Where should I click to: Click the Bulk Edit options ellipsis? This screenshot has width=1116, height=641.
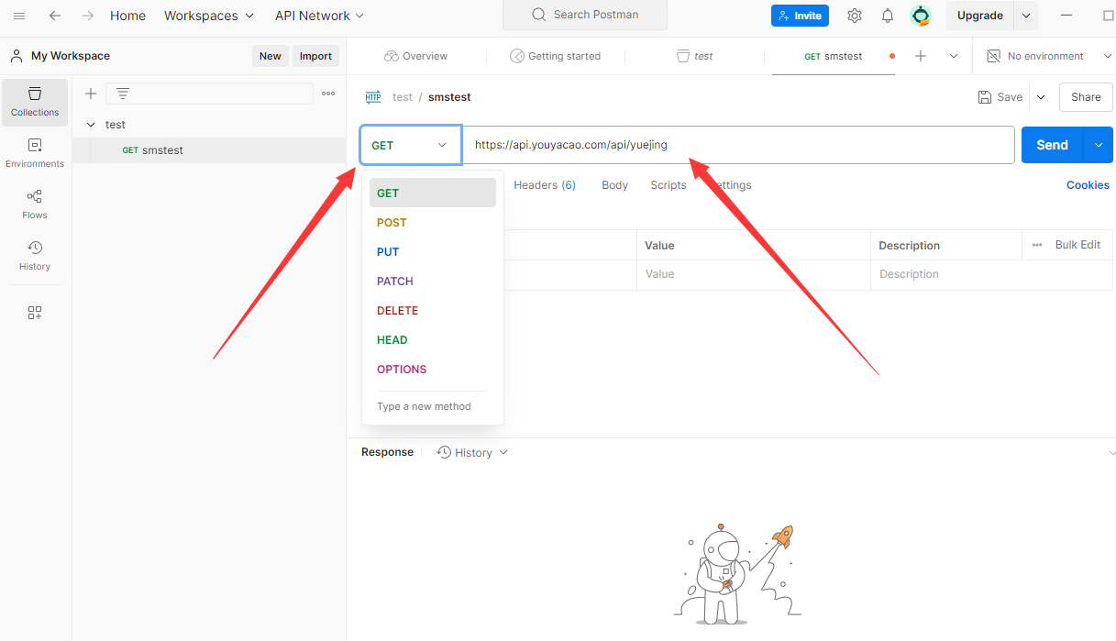(1037, 245)
